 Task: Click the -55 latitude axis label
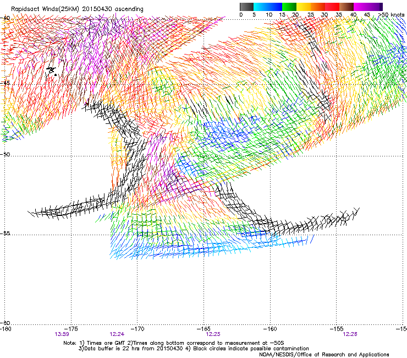(5, 233)
